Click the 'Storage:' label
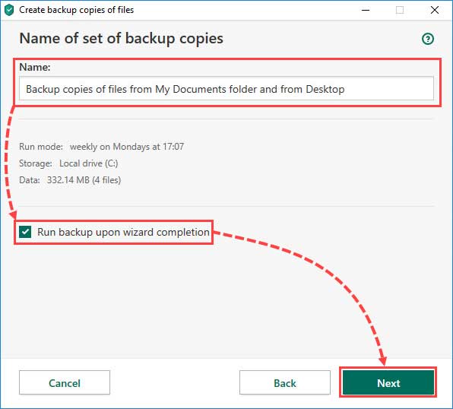Image resolution: width=453 pixels, height=409 pixels. coord(36,163)
